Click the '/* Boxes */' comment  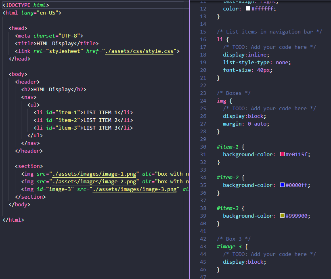(234, 93)
